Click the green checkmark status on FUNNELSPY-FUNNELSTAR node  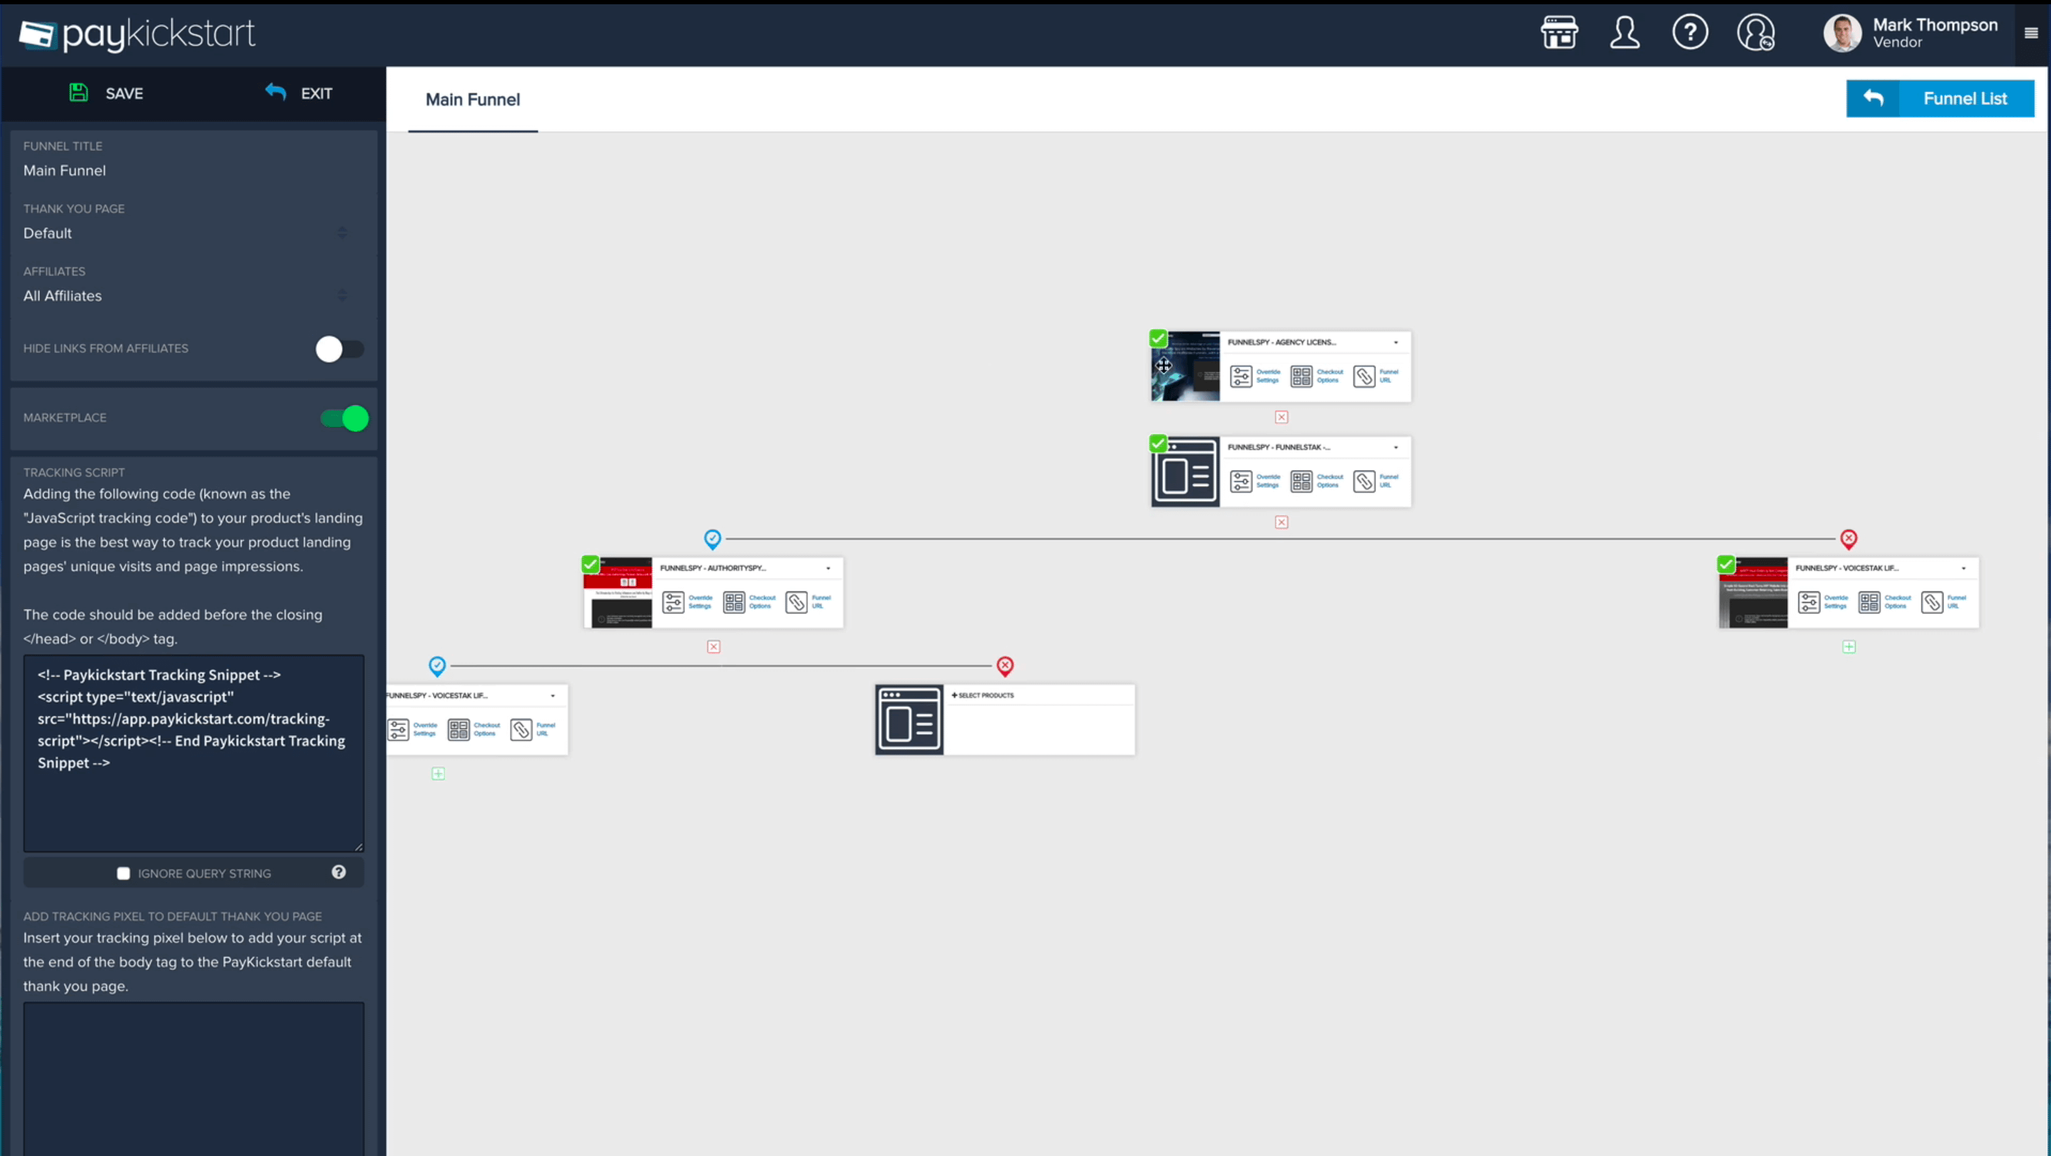(x=1158, y=442)
